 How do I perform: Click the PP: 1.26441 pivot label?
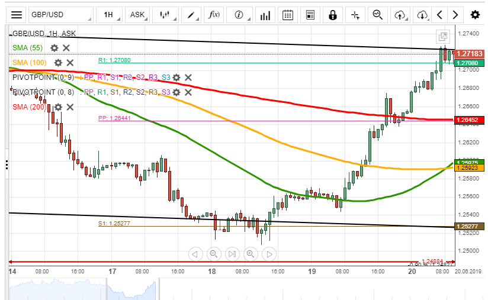tap(114, 118)
